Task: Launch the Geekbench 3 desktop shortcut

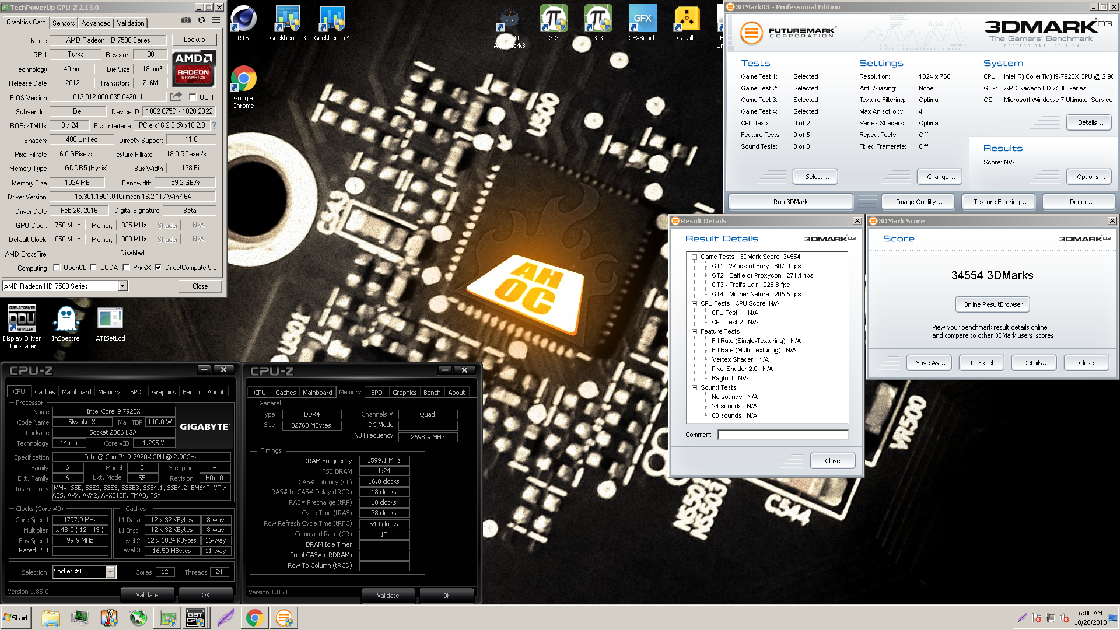Action: point(288,23)
